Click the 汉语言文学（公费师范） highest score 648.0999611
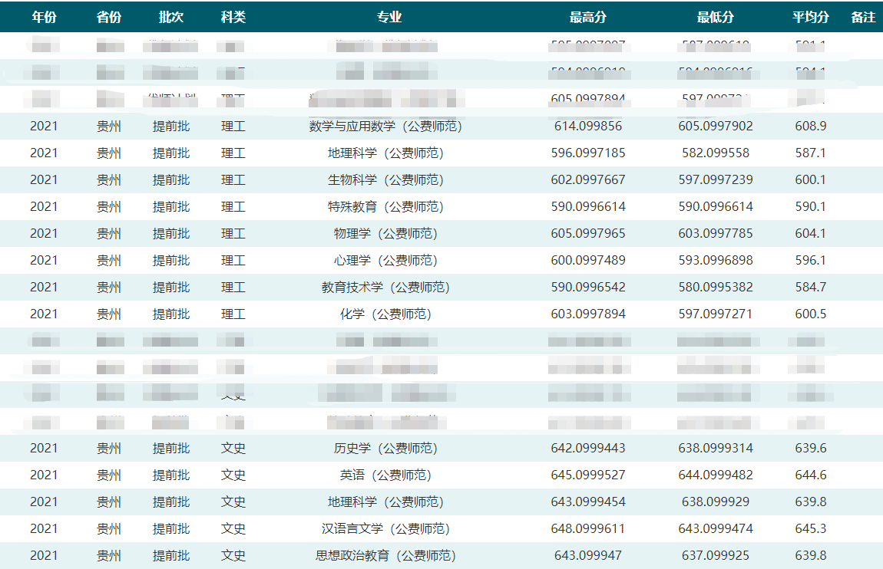This screenshot has width=883, height=569. click(x=588, y=528)
